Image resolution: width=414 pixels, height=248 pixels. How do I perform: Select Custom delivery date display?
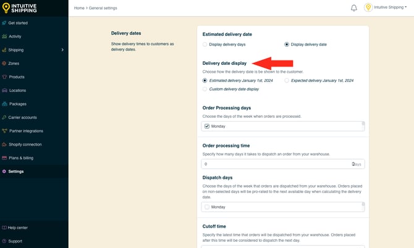click(x=205, y=89)
